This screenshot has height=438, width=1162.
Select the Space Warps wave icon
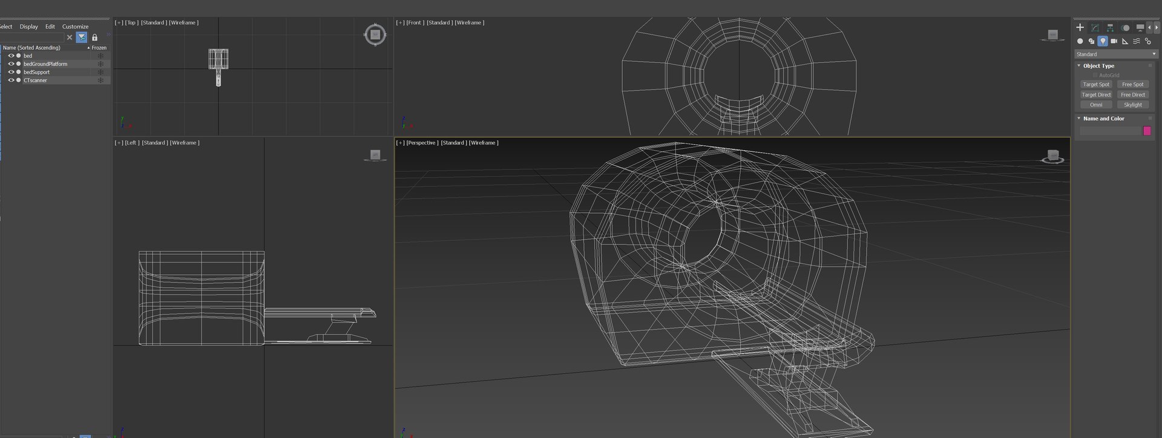1137,41
